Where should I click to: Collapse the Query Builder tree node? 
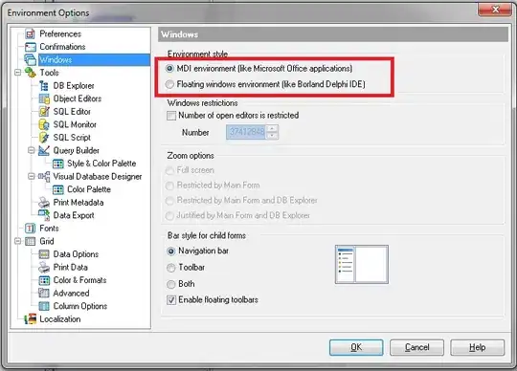click(x=32, y=150)
